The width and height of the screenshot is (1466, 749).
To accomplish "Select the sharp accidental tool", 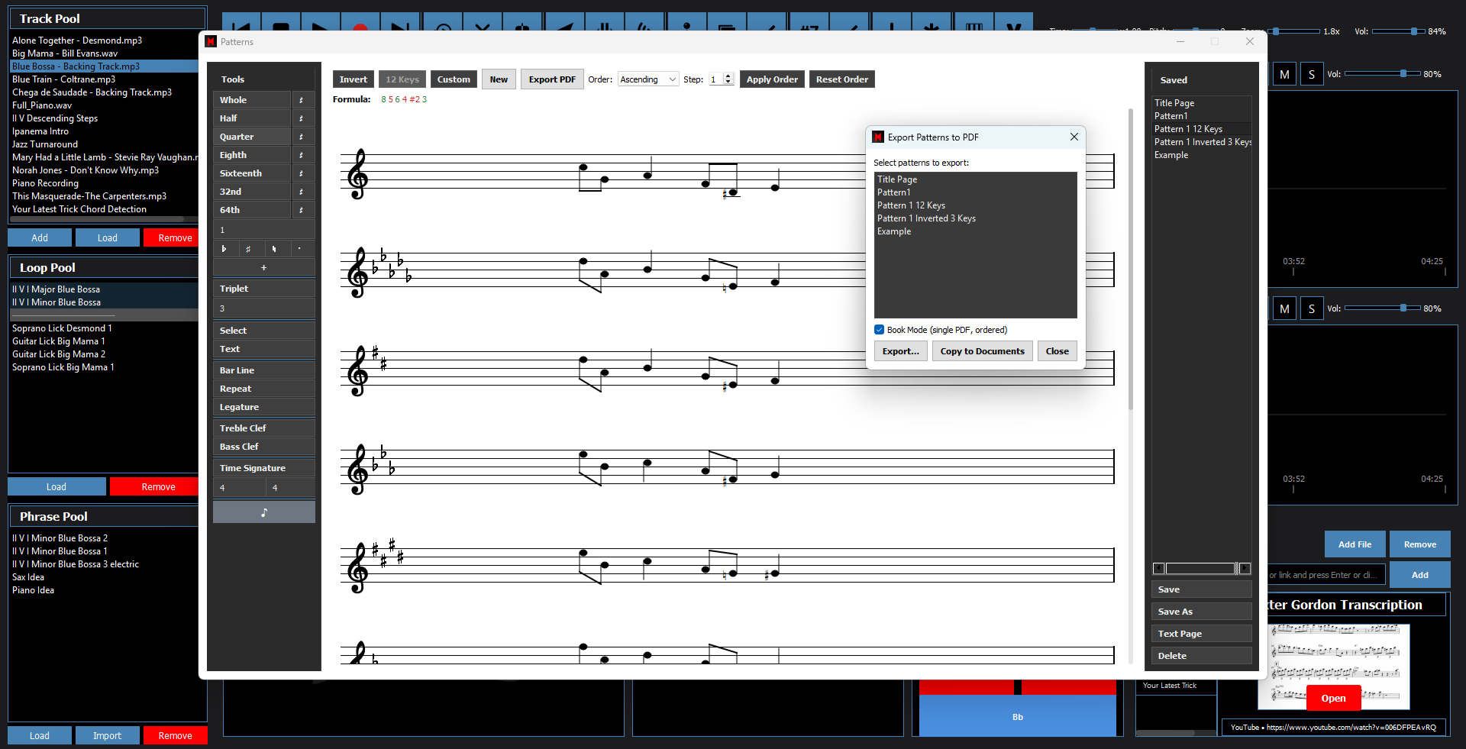I will (248, 249).
